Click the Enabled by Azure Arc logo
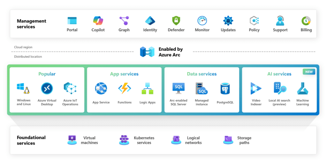The image size is (327, 164). click(x=147, y=52)
